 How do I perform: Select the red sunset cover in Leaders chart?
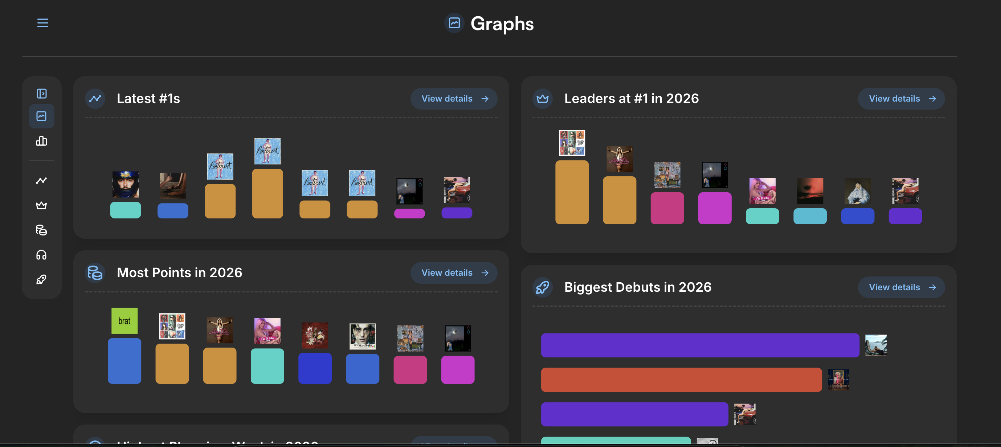(810, 191)
